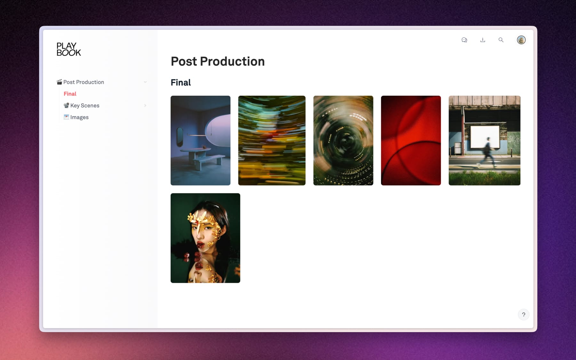The width and height of the screenshot is (576, 360).
Task: Click the Playbook logo
Action: pyautogui.click(x=68, y=49)
